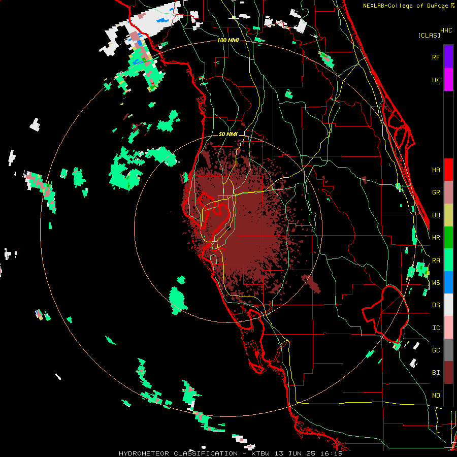The width and height of the screenshot is (457, 457).
Task: Select the "HR" legend label
Action: 436,237
